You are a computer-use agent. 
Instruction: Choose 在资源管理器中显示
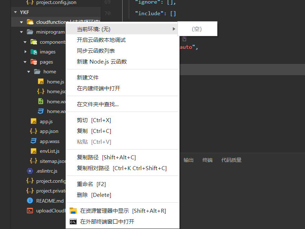click(123, 211)
